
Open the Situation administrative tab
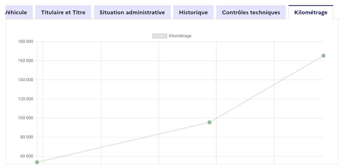tap(132, 12)
